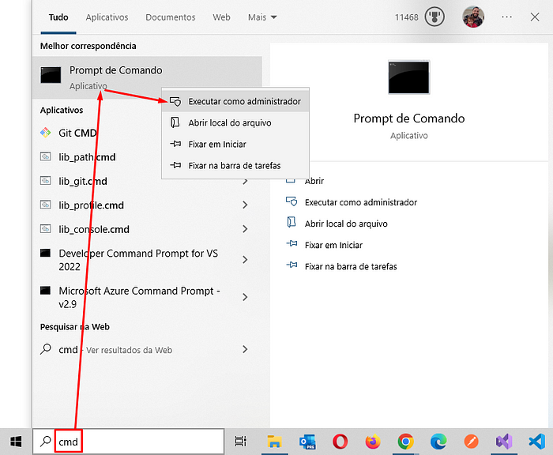Click the lib_path.cmd file icon
Image resolution: width=553 pixels, height=455 pixels.
pyautogui.click(x=46, y=156)
